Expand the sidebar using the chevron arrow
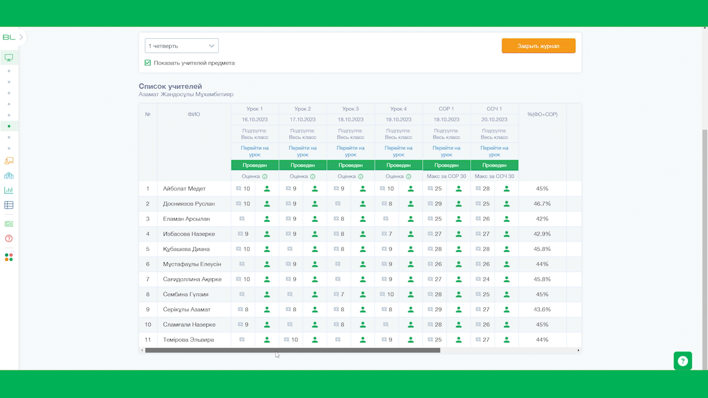The height and width of the screenshot is (398, 708). click(22, 38)
